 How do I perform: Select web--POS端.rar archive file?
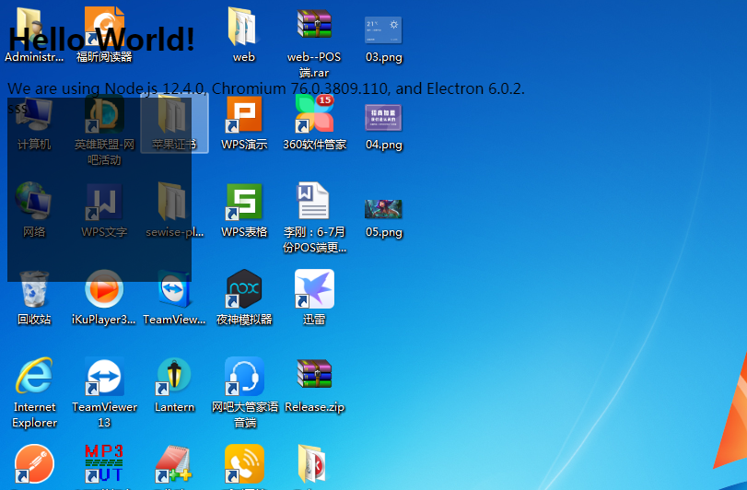pyautogui.click(x=314, y=41)
